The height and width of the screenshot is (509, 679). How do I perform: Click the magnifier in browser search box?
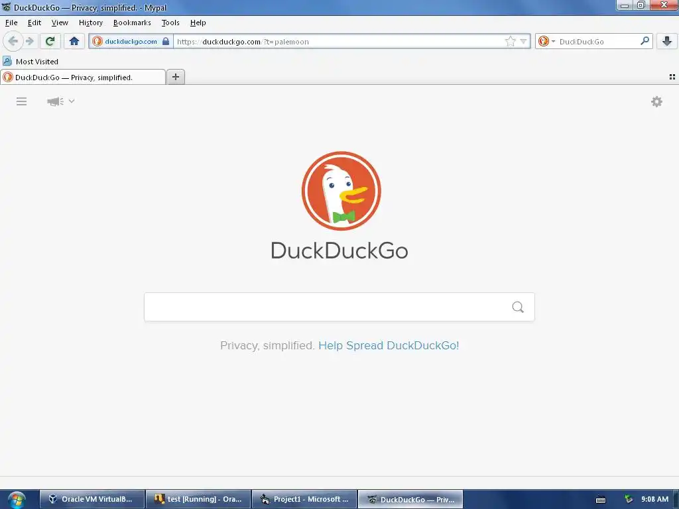click(645, 41)
